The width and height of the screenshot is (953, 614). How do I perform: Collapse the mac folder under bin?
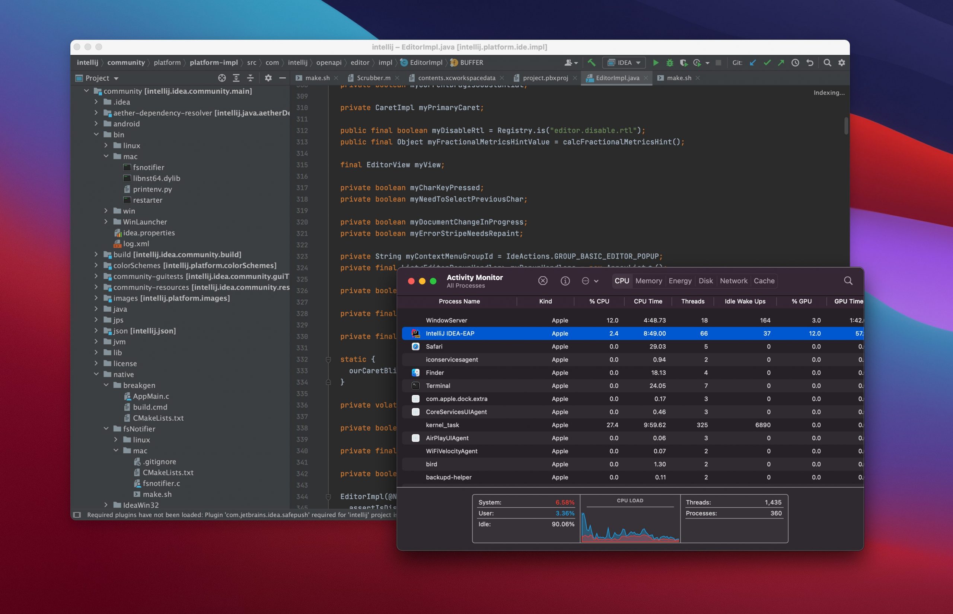click(x=106, y=156)
